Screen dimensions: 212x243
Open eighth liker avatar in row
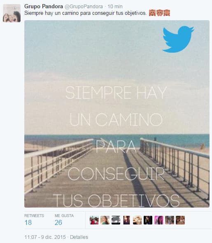pos(170,220)
